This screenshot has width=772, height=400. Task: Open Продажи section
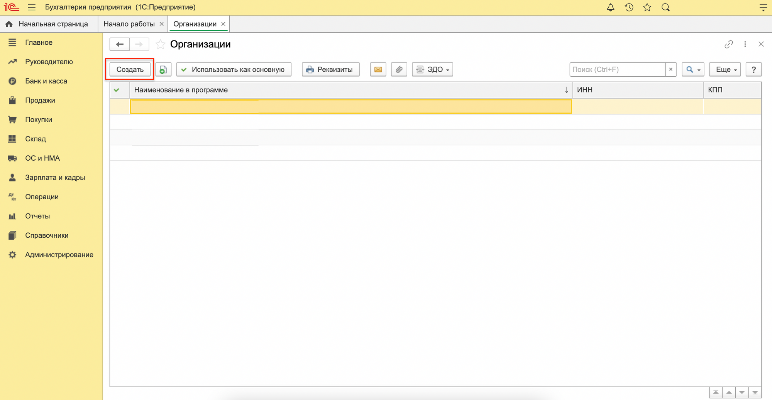40,100
